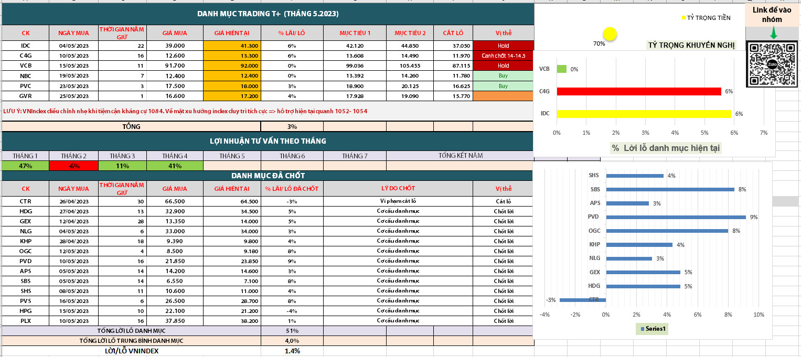Select the 'TỔNG LỜI LỖ TRUNG BÌNH DANH MỤC' label

[x=131, y=341]
